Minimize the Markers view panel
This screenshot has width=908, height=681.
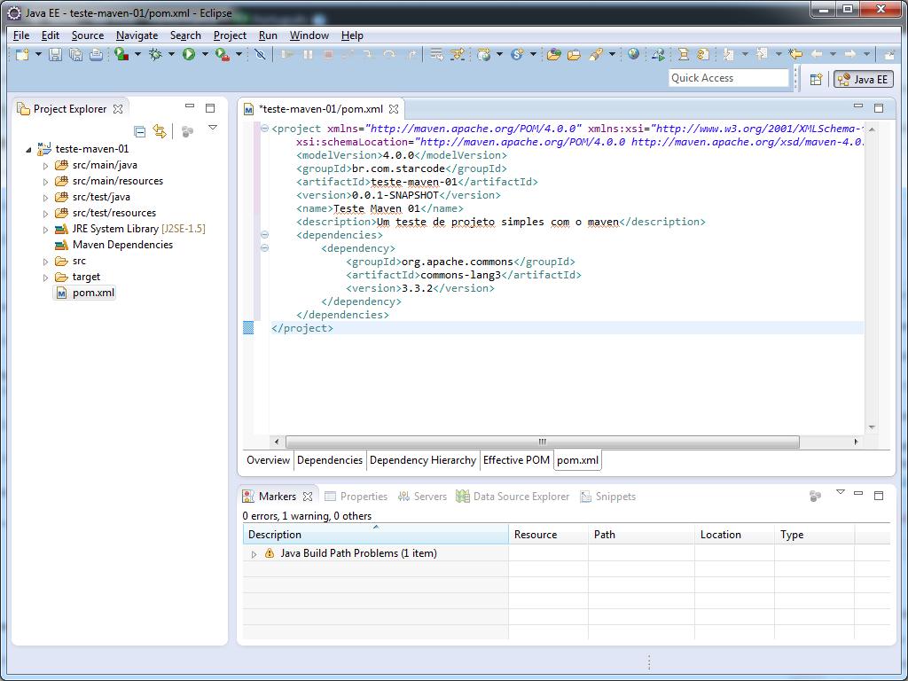click(858, 493)
